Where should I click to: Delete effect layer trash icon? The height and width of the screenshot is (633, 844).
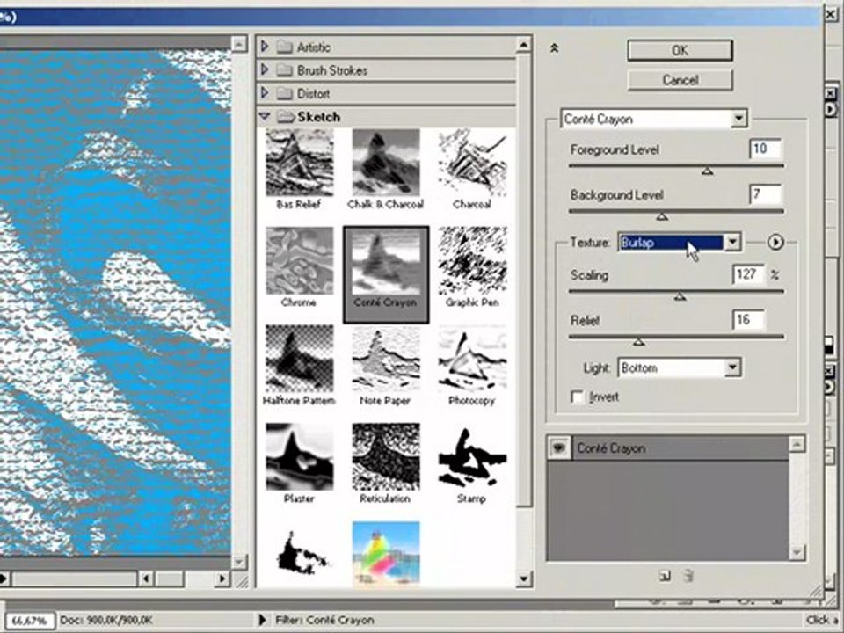pyautogui.click(x=688, y=576)
